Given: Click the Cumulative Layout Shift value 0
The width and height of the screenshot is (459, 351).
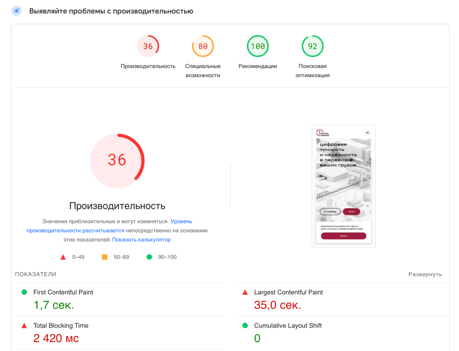Looking at the screenshot, I should (257, 338).
